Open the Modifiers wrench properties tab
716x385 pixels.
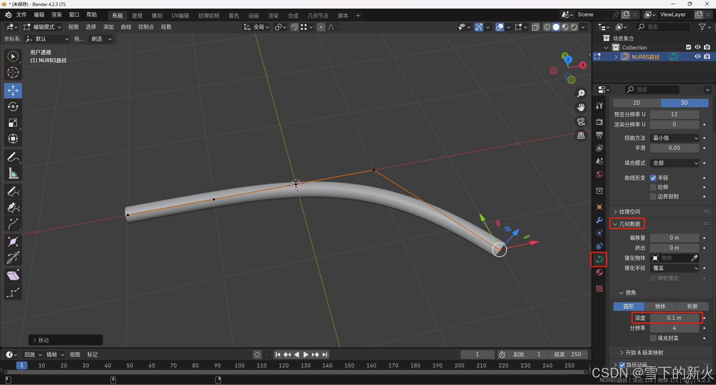[599, 220]
